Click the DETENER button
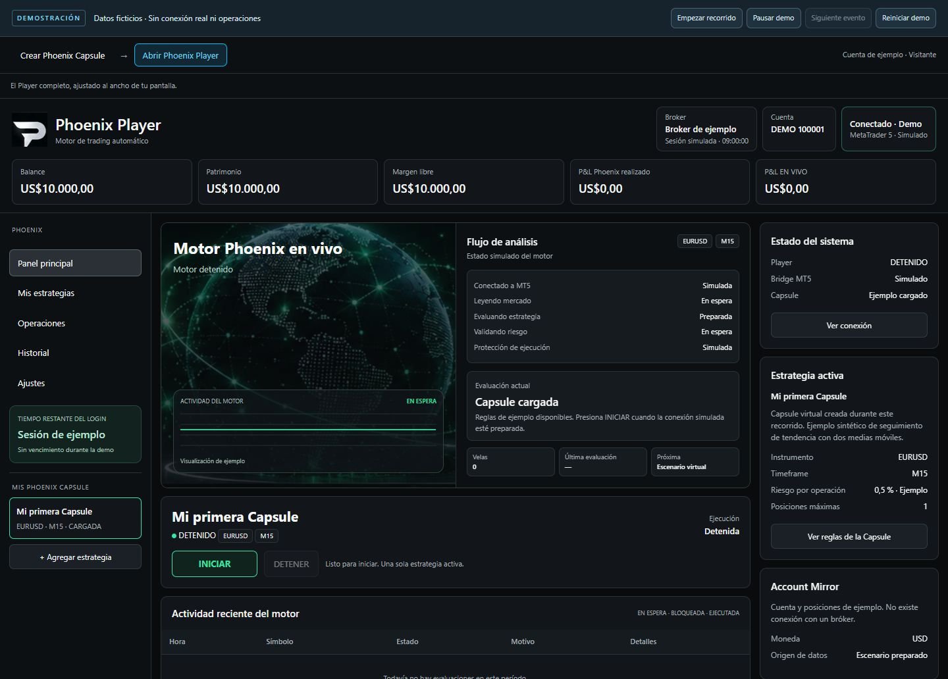The image size is (948, 679). click(x=291, y=564)
